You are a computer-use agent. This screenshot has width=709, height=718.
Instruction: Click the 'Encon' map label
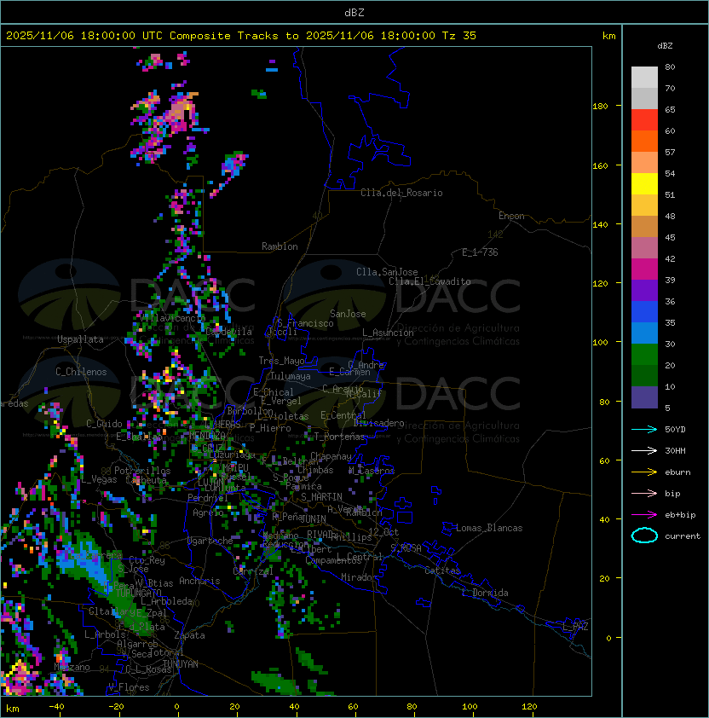click(x=511, y=216)
